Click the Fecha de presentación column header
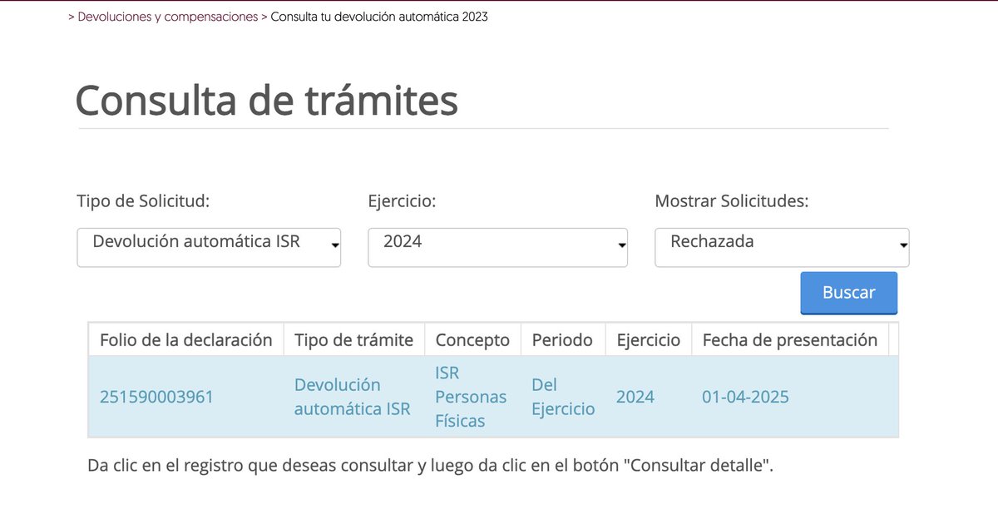This screenshot has height=514, width=998. (788, 339)
